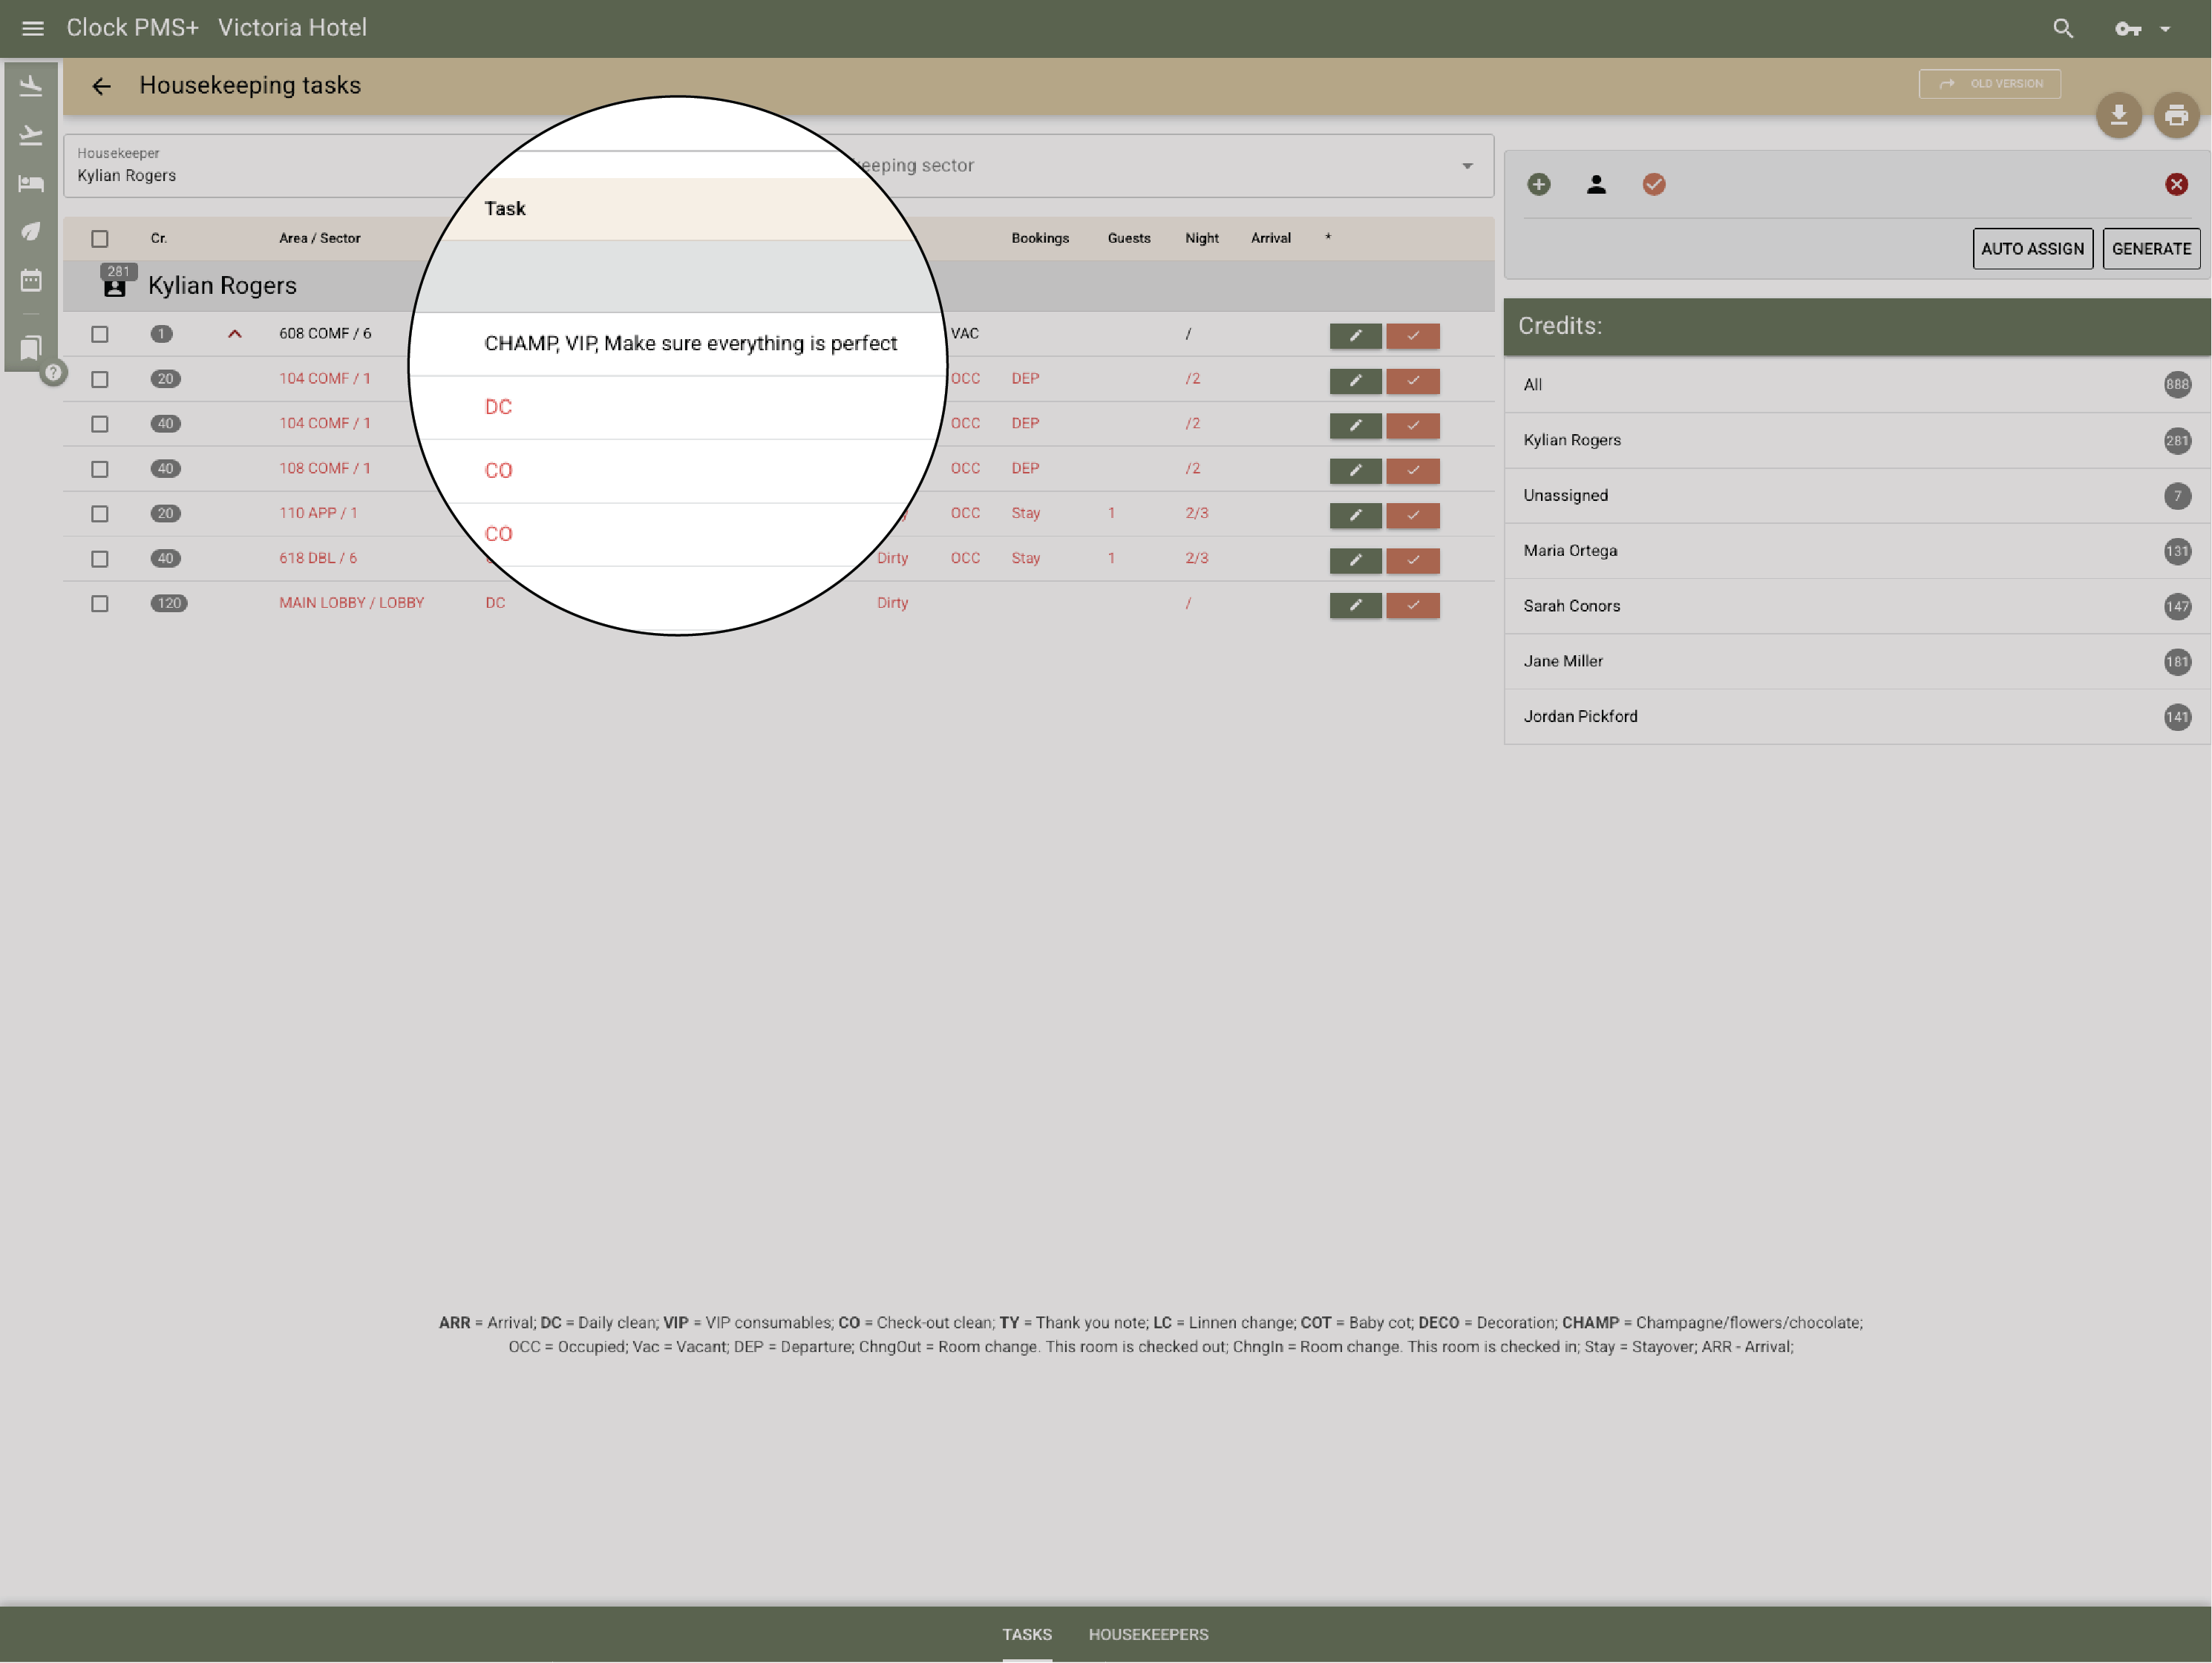Open the hamburger menu next to Clock PMS+
The width and height of the screenshot is (2212, 1663).
[x=32, y=28]
